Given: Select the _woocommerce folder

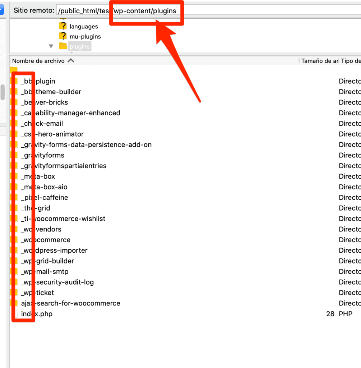Looking at the screenshot, I should (x=46, y=240).
